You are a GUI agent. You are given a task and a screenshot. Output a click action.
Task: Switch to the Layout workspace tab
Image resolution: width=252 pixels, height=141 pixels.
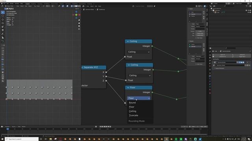pos(28,4)
